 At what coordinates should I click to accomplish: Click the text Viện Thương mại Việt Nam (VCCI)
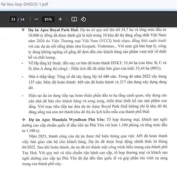81,41
